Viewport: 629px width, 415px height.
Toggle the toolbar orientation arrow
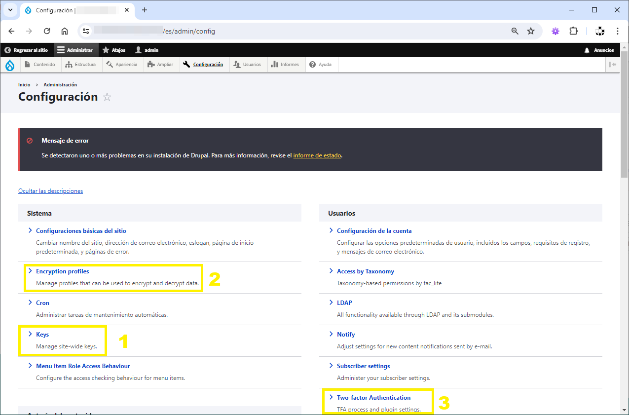pos(613,65)
